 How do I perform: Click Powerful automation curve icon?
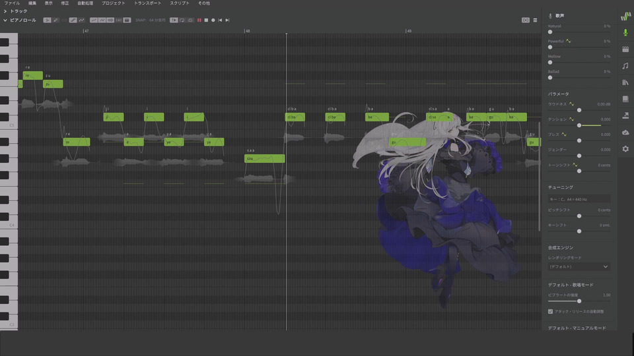pos(569,41)
